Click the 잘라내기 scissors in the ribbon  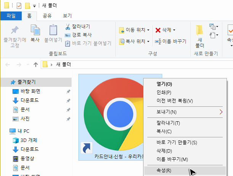tap(67, 27)
